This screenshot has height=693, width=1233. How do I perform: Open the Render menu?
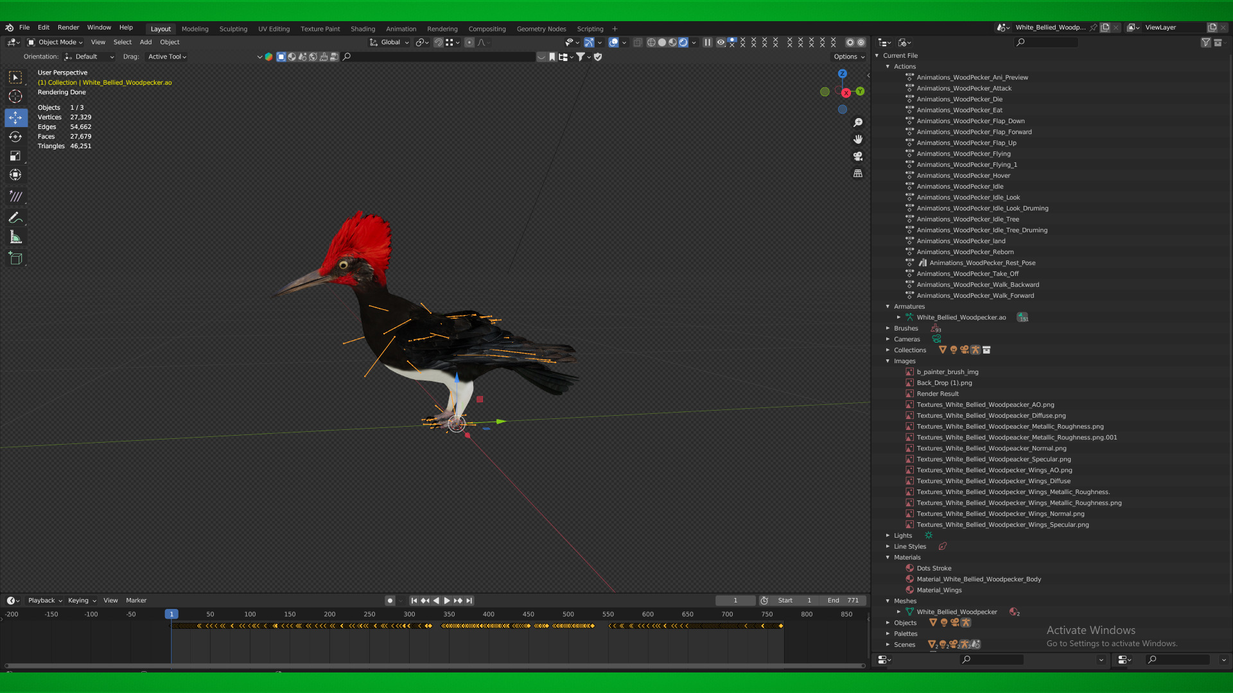pyautogui.click(x=68, y=28)
